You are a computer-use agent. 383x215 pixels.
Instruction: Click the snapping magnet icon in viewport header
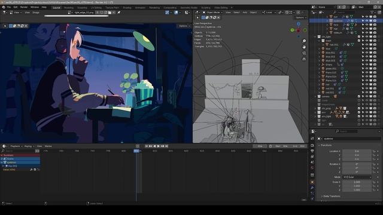pyautogui.click(x=287, y=12)
